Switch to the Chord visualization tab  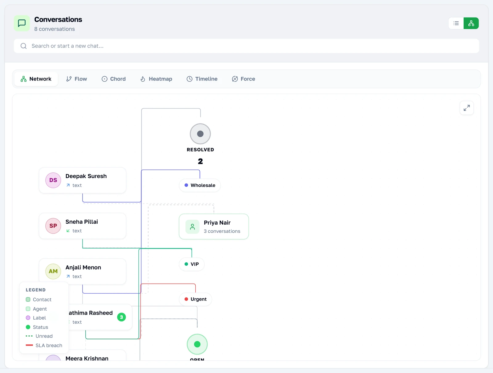point(114,79)
